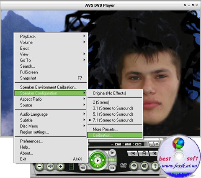
Task: Expand the Aspect Ratio submenu arrow
Action: [84, 99]
